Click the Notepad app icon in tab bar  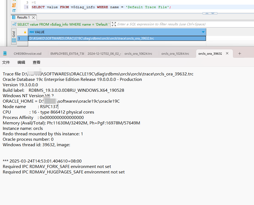coord(5,53)
